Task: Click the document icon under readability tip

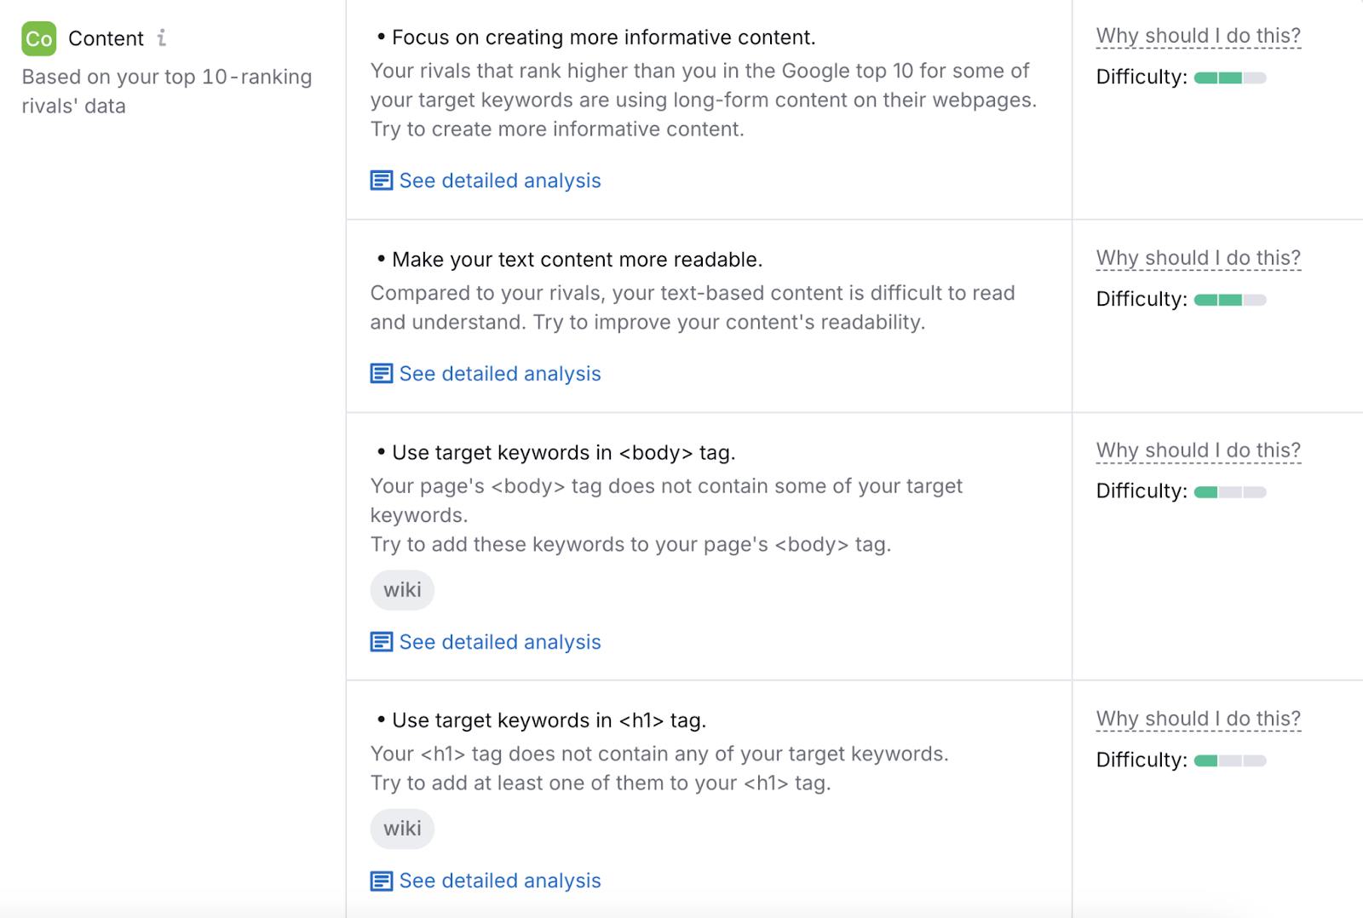Action: (x=382, y=374)
